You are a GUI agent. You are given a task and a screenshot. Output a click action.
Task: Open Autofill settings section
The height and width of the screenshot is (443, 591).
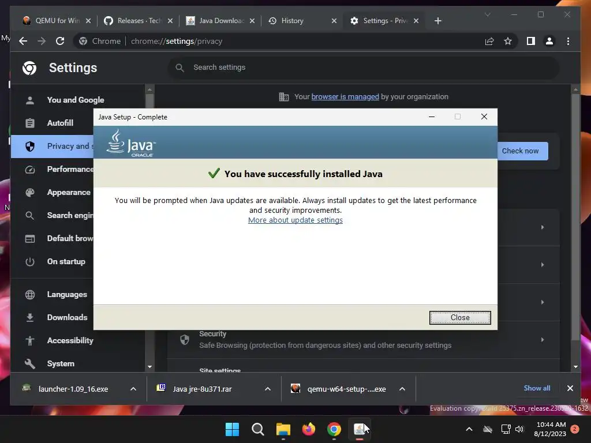click(53, 123)
